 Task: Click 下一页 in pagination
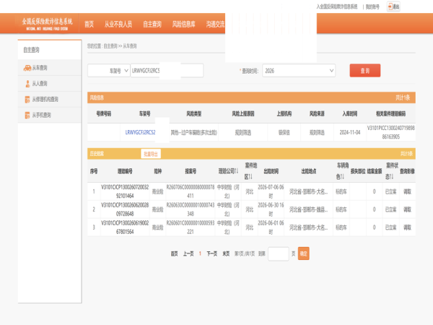[x=211, y=253]
